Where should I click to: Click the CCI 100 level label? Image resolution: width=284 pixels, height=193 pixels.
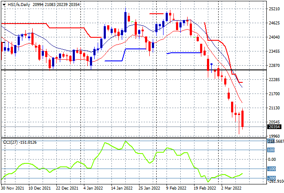[x=271, y=150]
